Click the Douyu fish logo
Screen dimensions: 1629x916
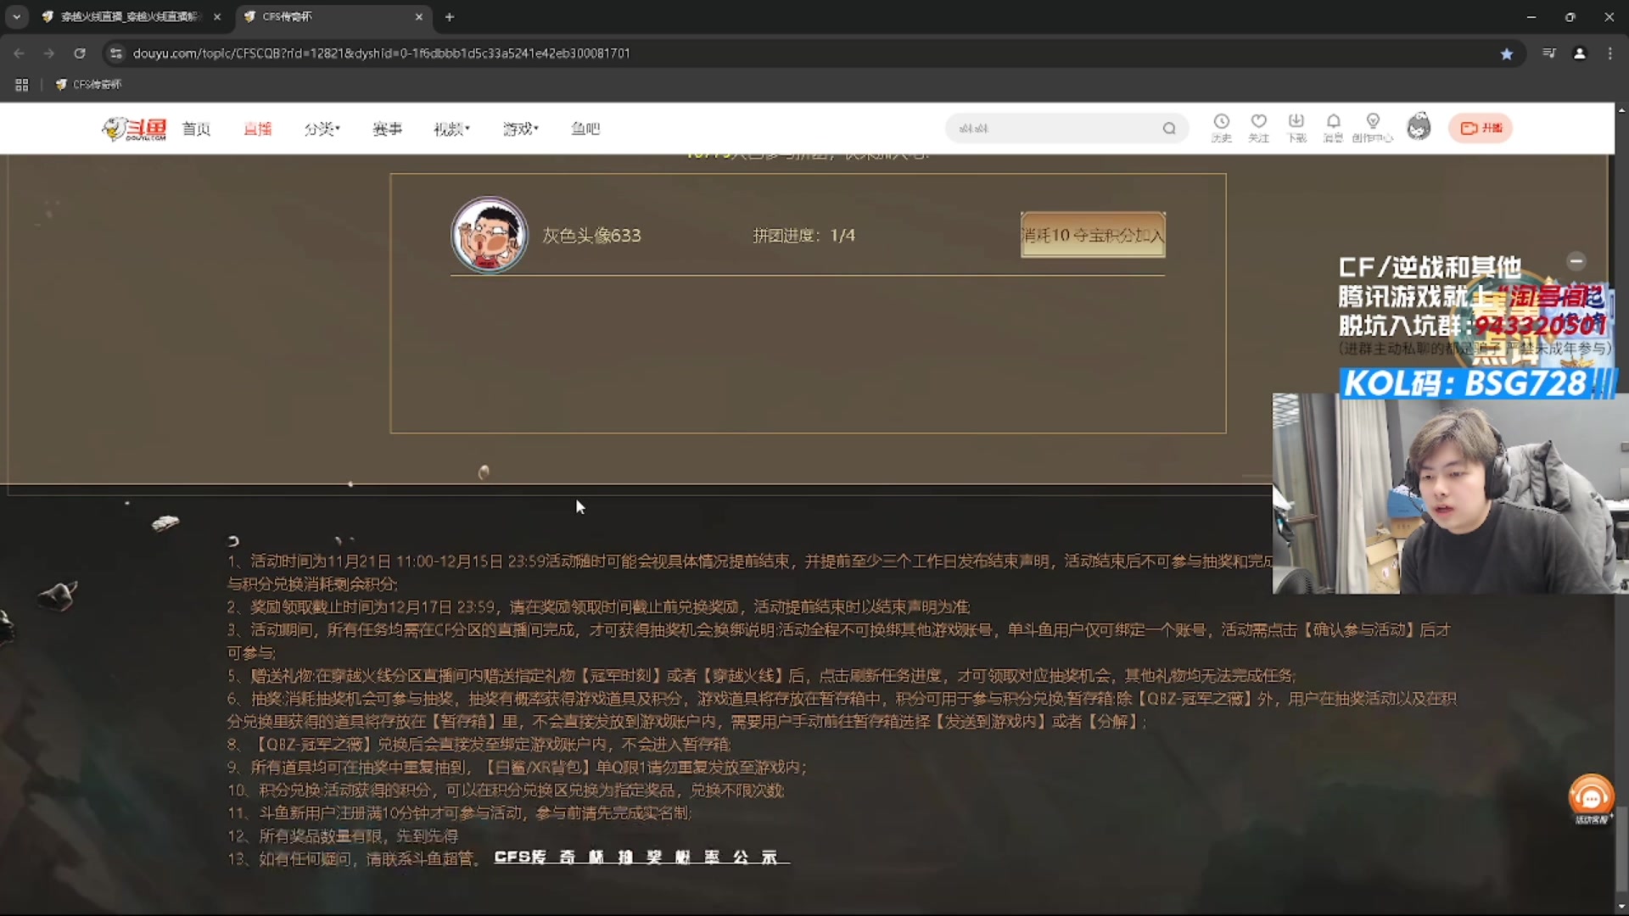pyautogui.click(x=134, y=129)
